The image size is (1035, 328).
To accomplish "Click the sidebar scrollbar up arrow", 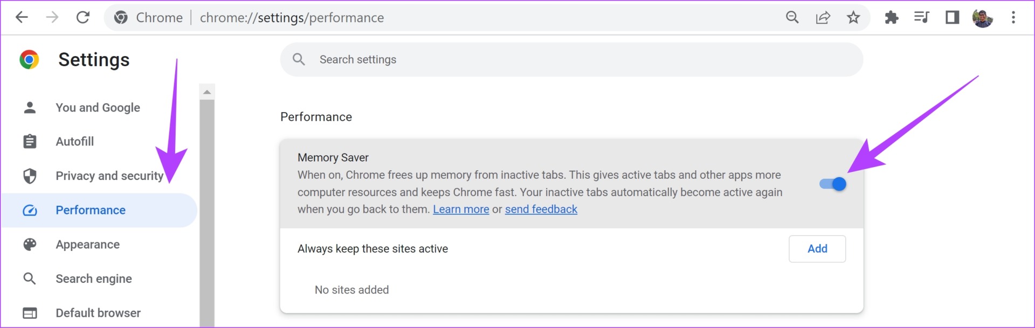I will pyautogui.click(x=207, y=92).
